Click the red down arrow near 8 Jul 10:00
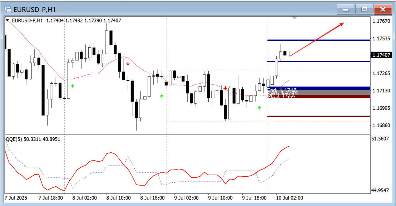The image size is (396, 206). [x=128, y=64]
